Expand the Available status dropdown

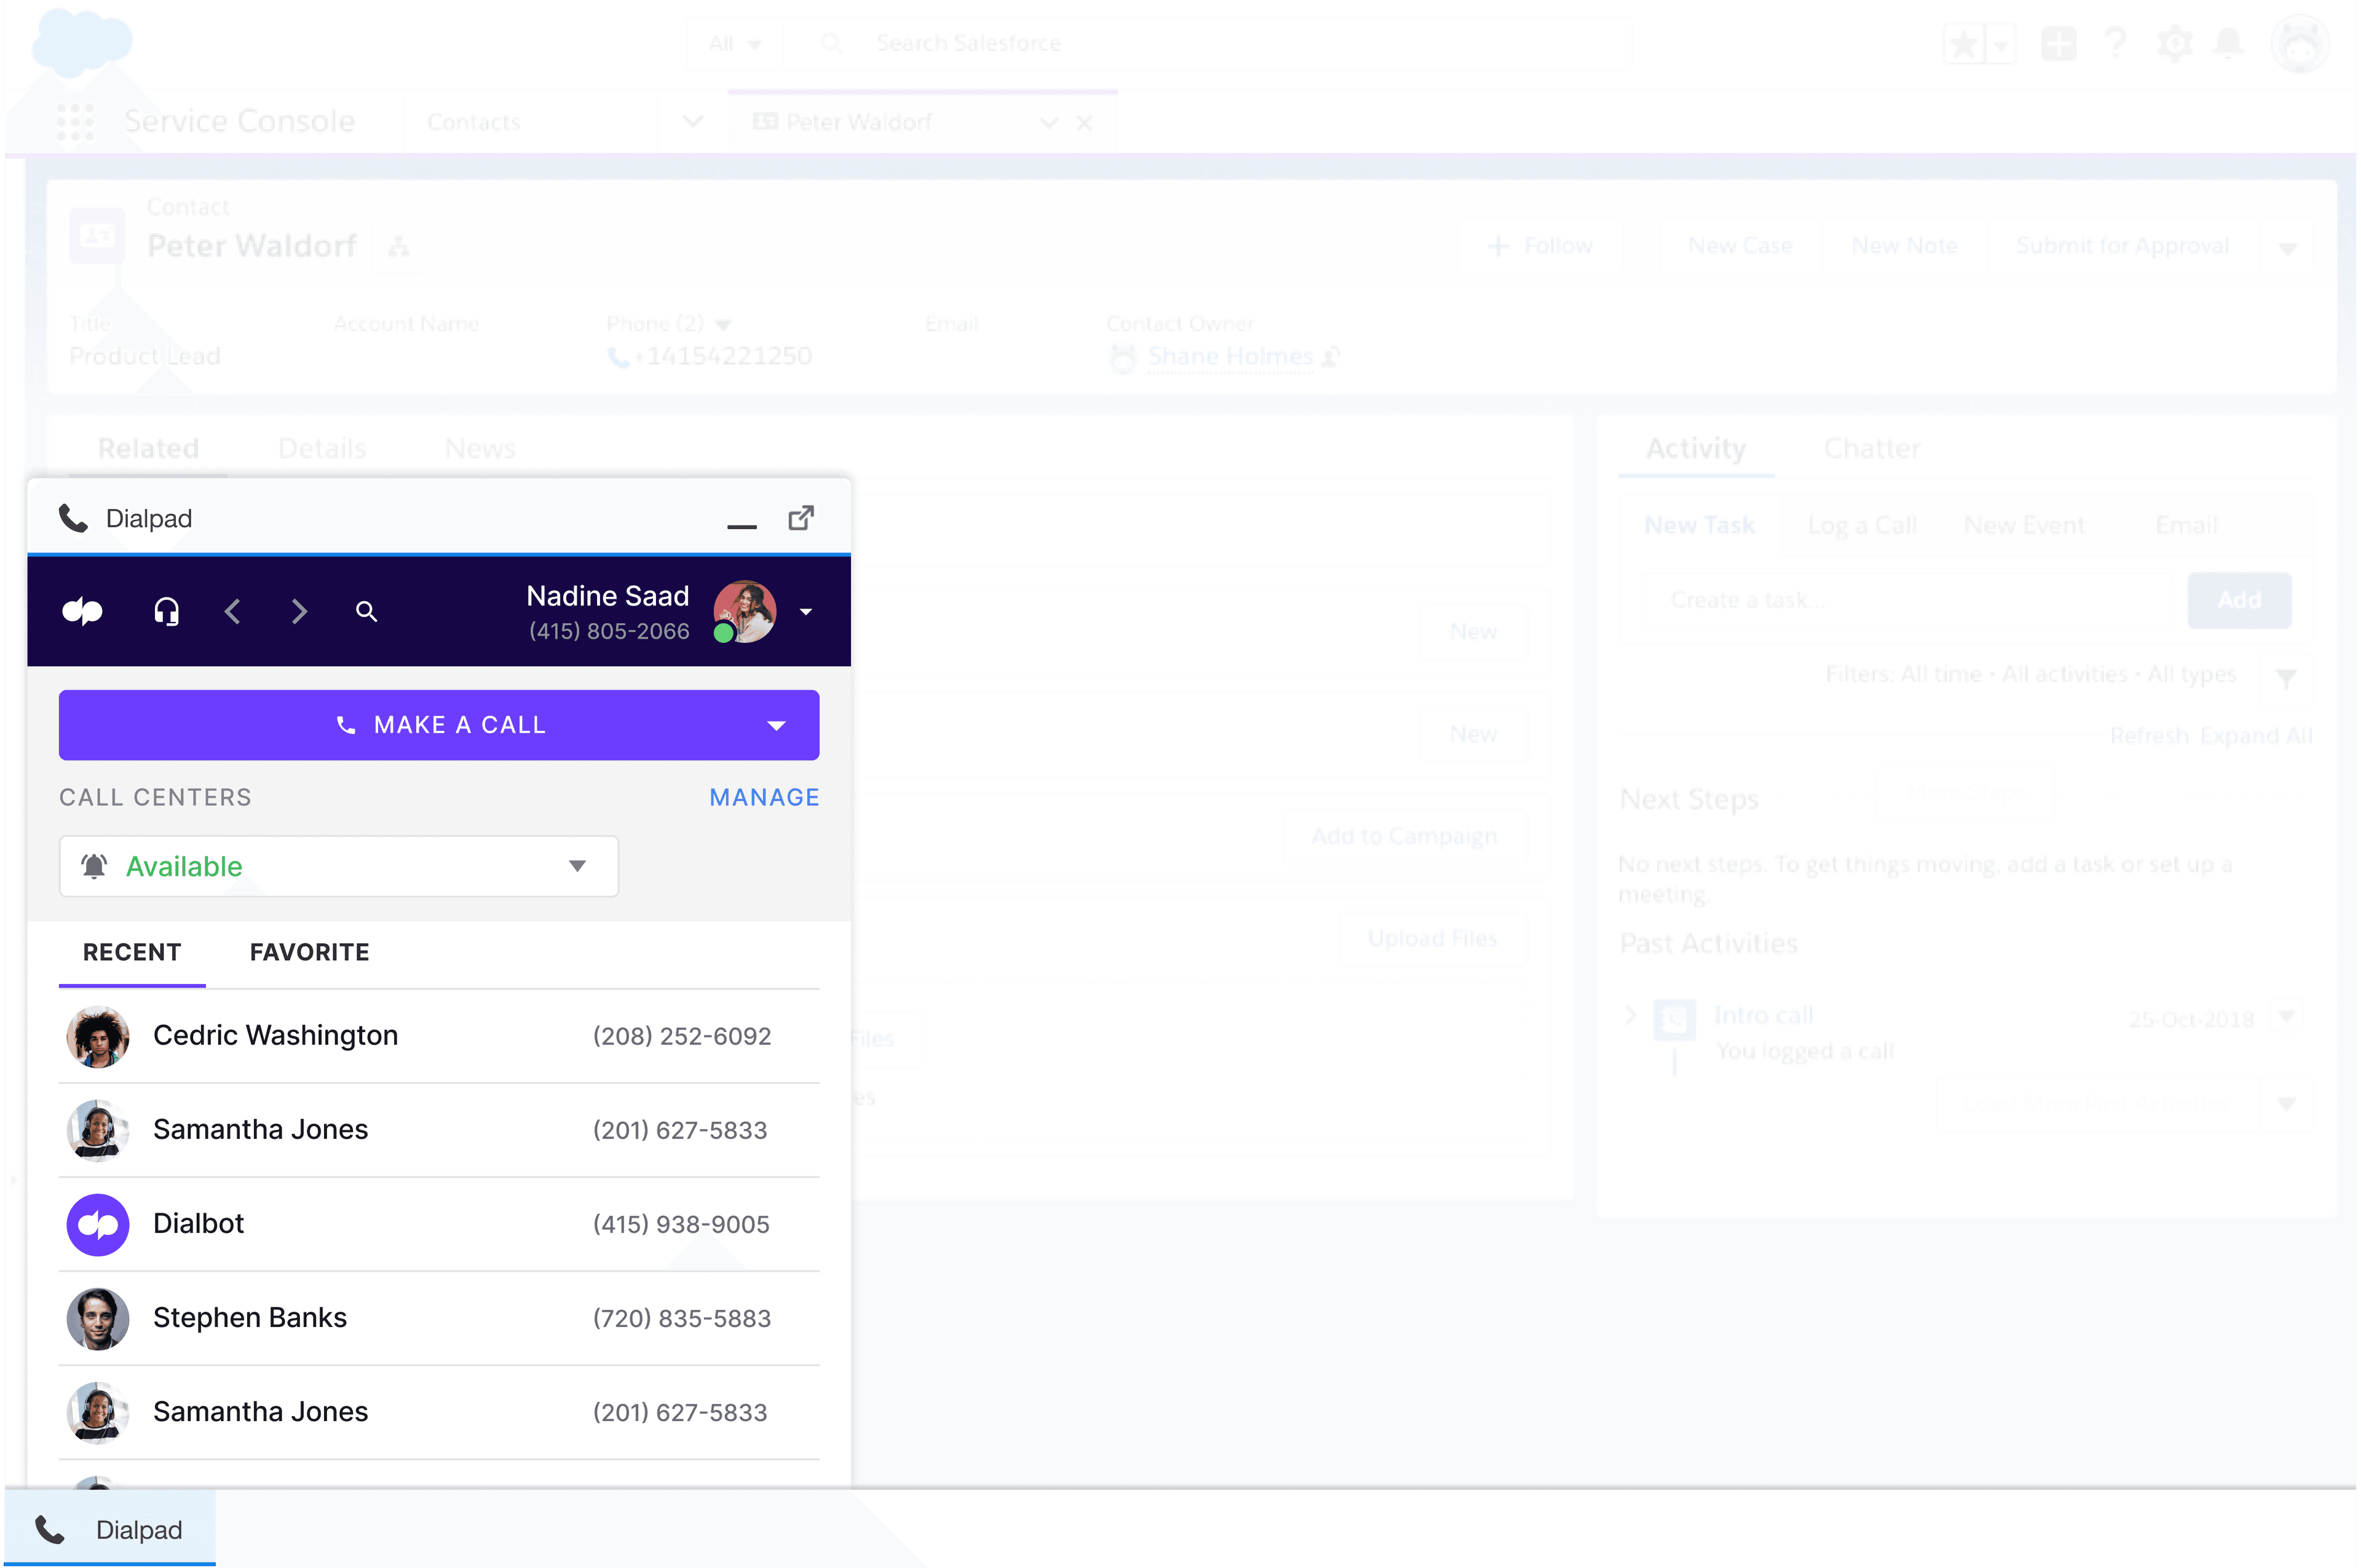pos(577,864)
